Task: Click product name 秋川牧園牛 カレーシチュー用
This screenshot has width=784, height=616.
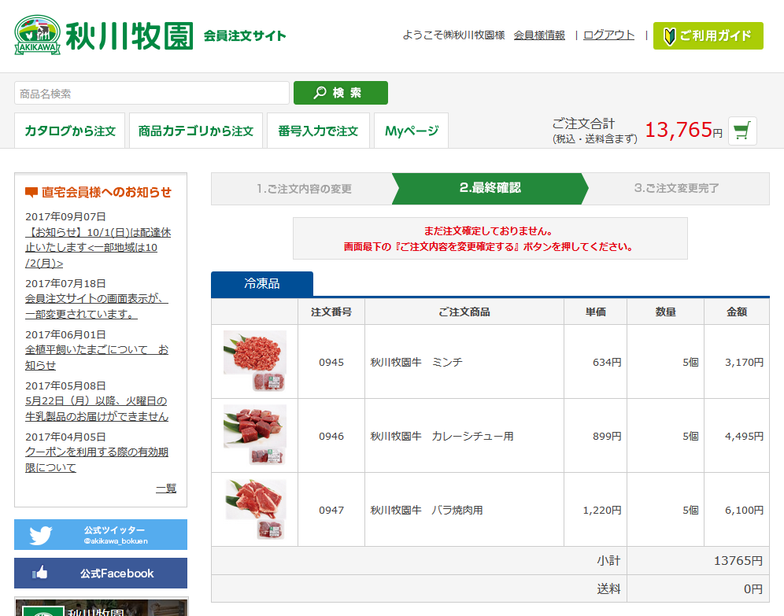Action: click(442, 436)
